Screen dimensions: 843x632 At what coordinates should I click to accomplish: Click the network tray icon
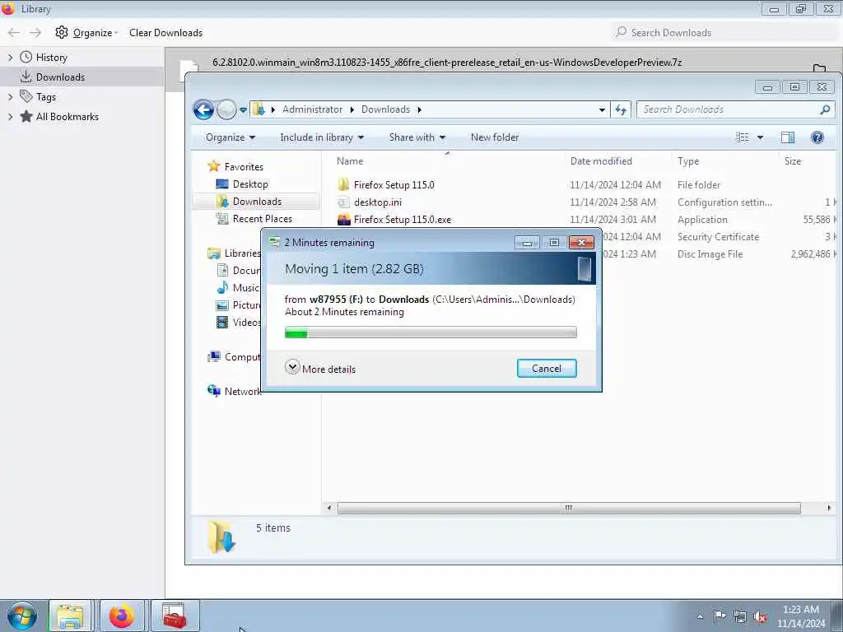pyautogui.click(x=740, y=616)
